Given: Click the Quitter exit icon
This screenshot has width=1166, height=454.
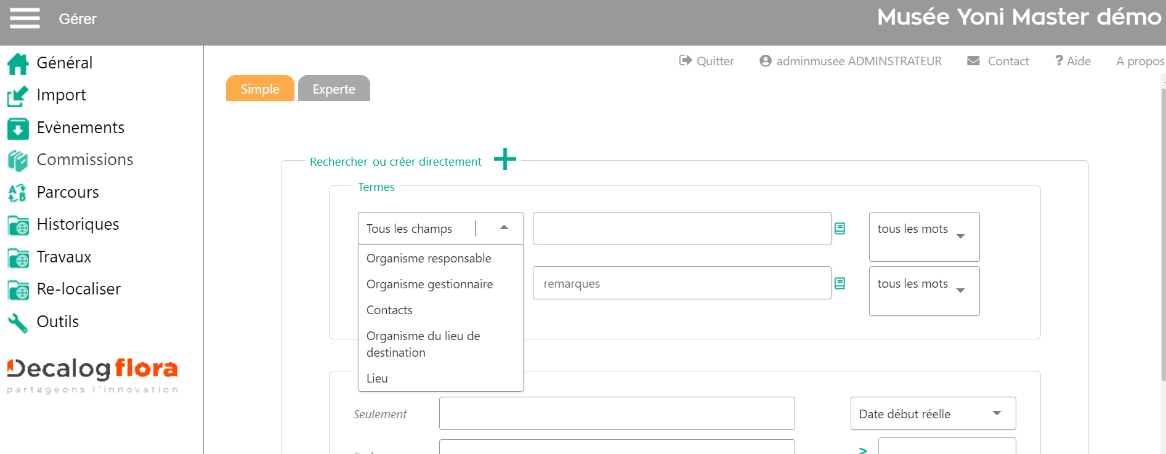Looking at the screenshot, I should (x=685, y=60).
